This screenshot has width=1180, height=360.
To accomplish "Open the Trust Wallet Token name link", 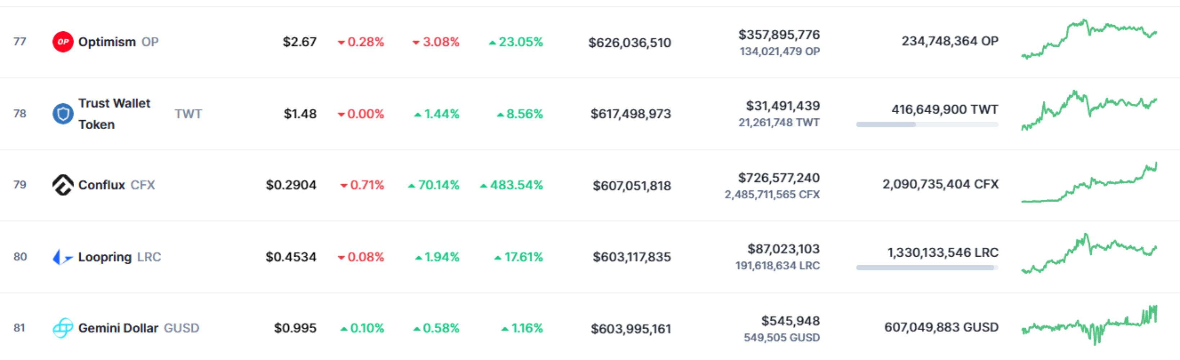I will [114, 114].
